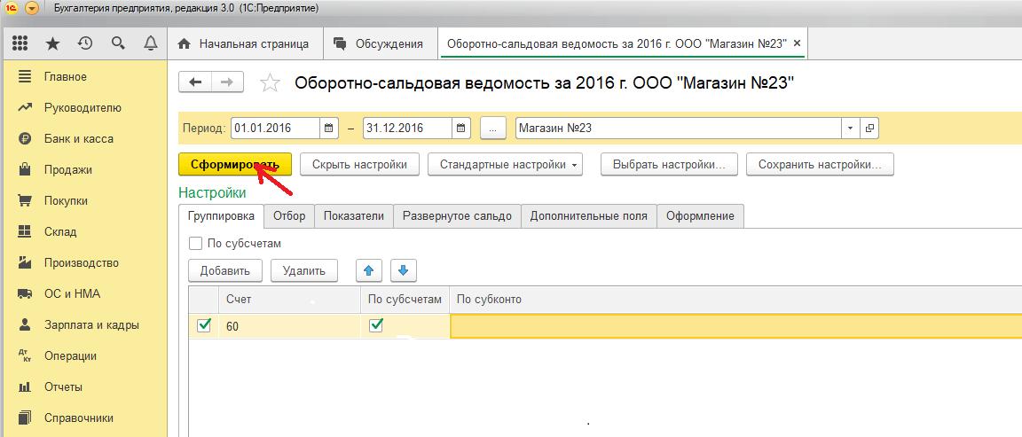Open the History clock icon

point(85,43)
